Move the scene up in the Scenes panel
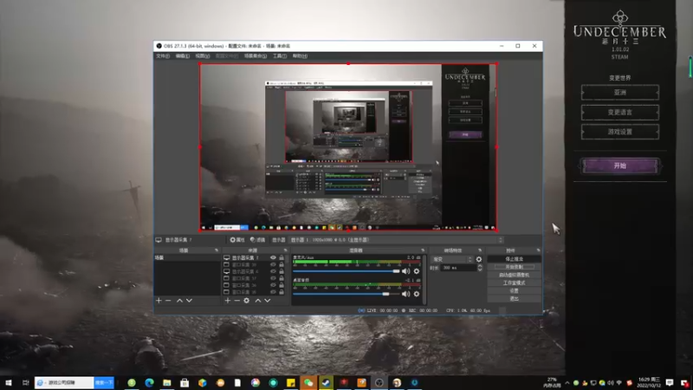Screen dimensions: 693x390 179,301
